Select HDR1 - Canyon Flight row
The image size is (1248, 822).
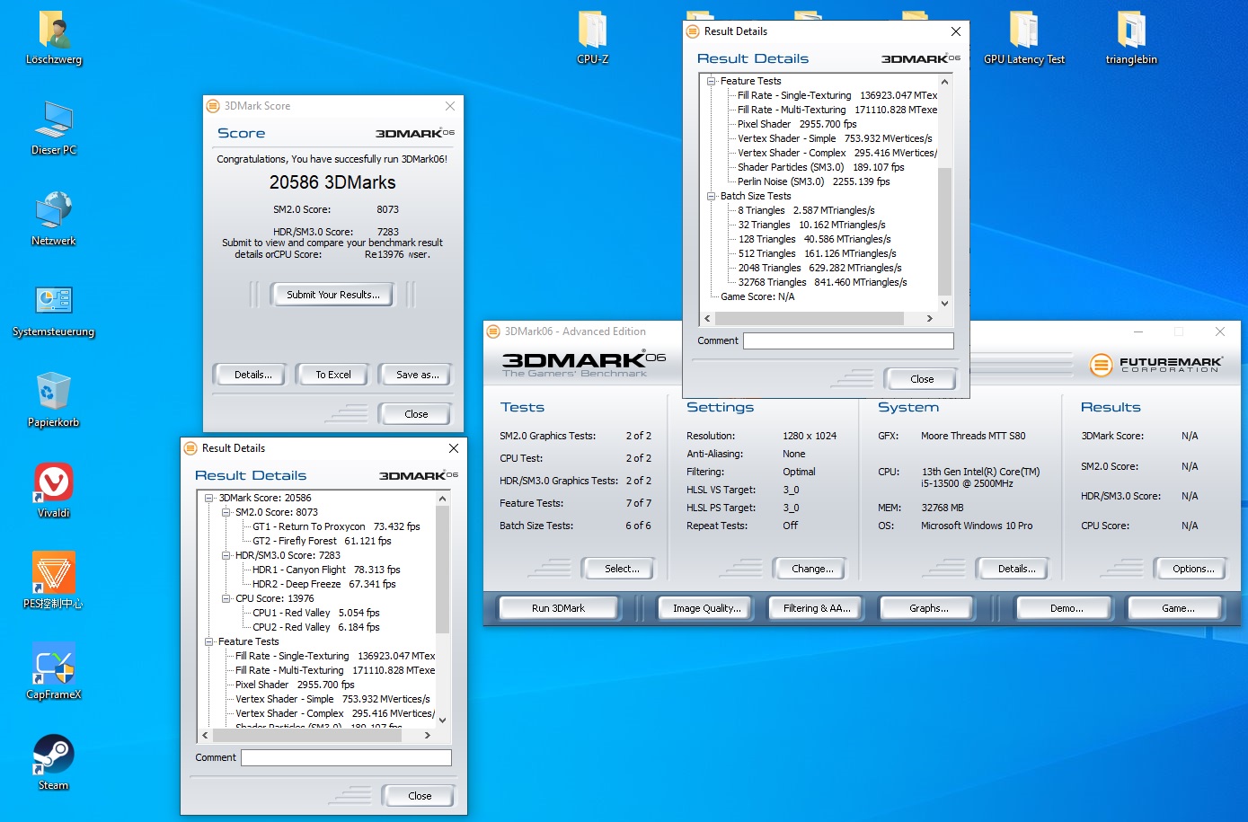point(326,570)
